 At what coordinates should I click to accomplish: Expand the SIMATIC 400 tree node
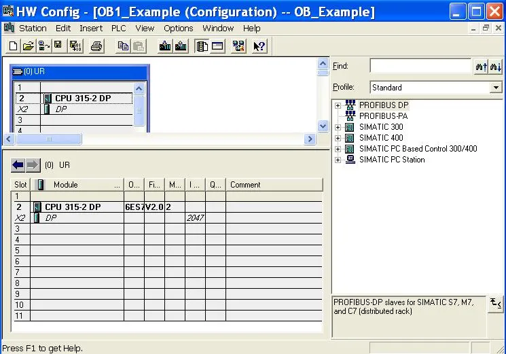coord(338,138)
